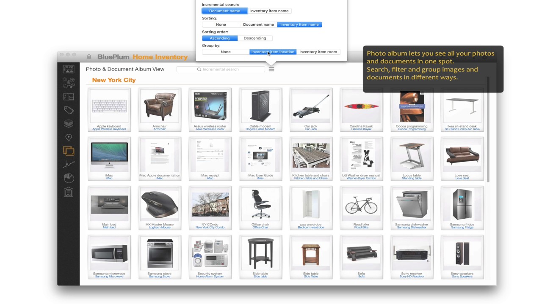Follow the New York City Condo link
Image resolution: width=542 pixels, height=304 pixels.
[x=210, y=227]
